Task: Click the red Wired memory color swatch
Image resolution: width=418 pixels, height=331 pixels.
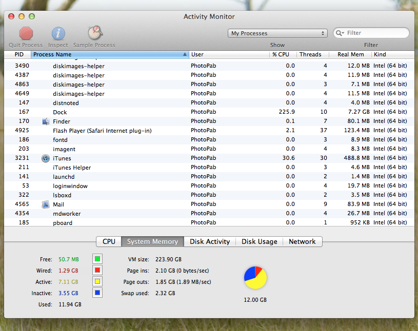Action: (x=97, y=271)
